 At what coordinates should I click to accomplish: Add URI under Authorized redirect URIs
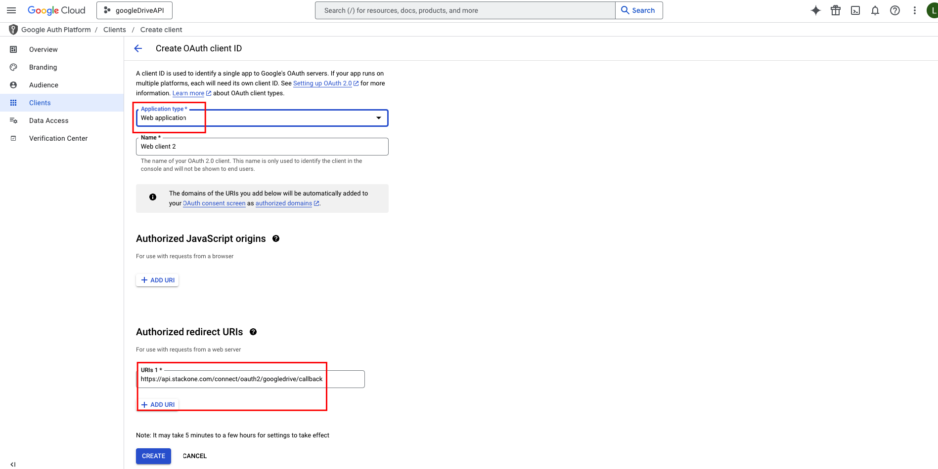click(x=157, y=404)
